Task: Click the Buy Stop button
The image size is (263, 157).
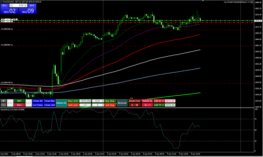Action: coord(110,101)
